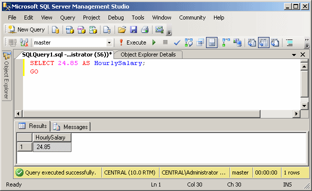The width and height of the screenshot is (312, 191).
Task: Click the CENTRAL (10.0 RTM) status entry
Action: click(129, 172)
